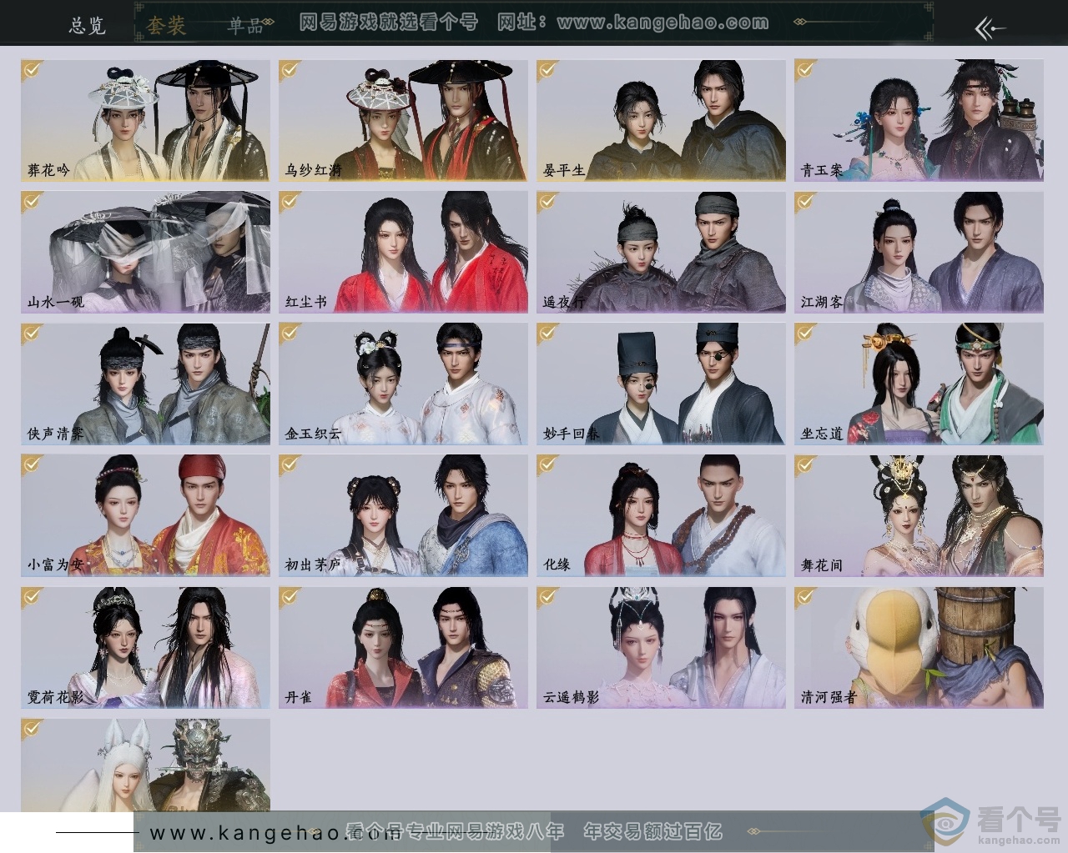Viewport: 1068px width, 853px height.
Task: Toggle the checkmark on 清河强者 card
Action: click(x=806, y=596)
